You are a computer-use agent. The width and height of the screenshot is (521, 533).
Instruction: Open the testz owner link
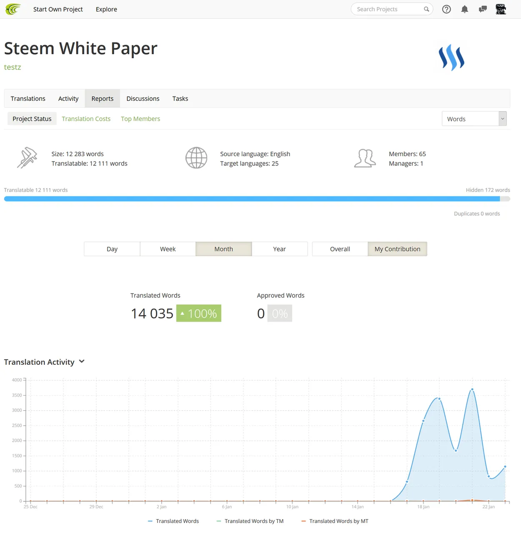click(x=13, y=67)
